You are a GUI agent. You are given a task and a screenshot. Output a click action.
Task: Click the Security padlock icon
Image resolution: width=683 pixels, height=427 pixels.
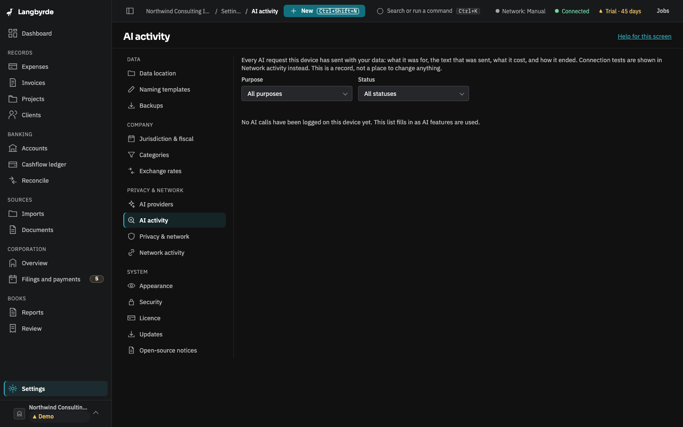131,302
